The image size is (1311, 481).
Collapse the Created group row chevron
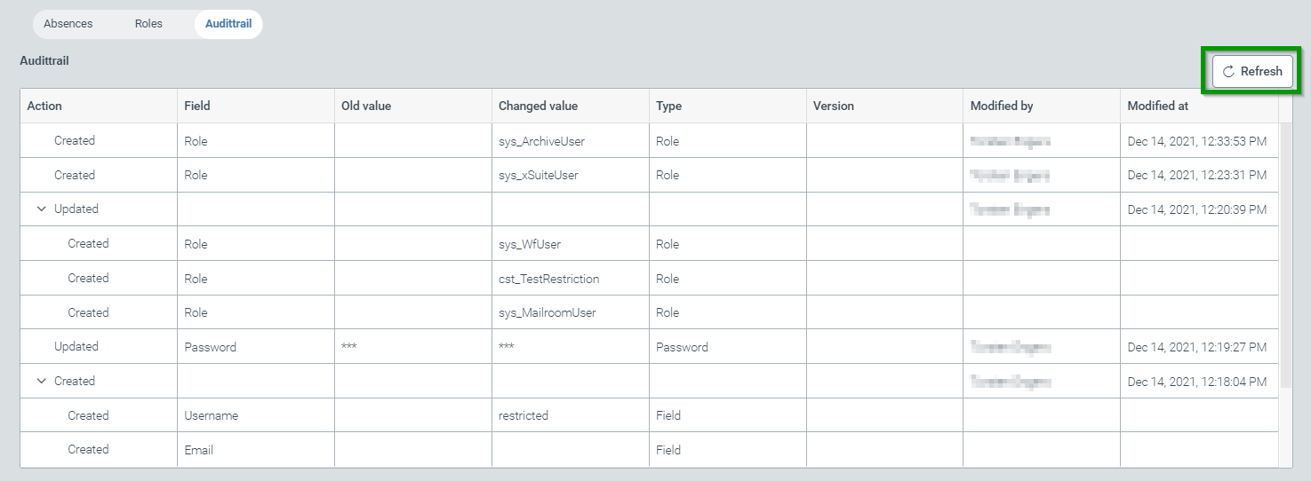coord(41,382)
